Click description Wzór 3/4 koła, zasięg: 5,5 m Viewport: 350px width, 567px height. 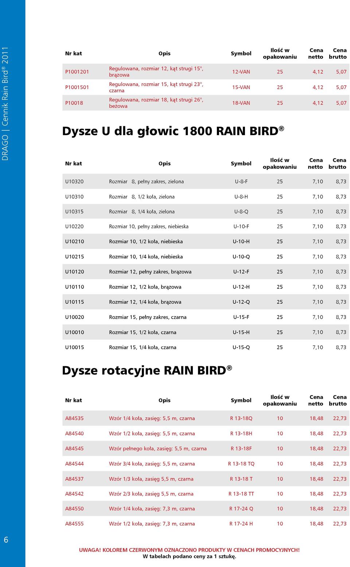coord(152,464)
